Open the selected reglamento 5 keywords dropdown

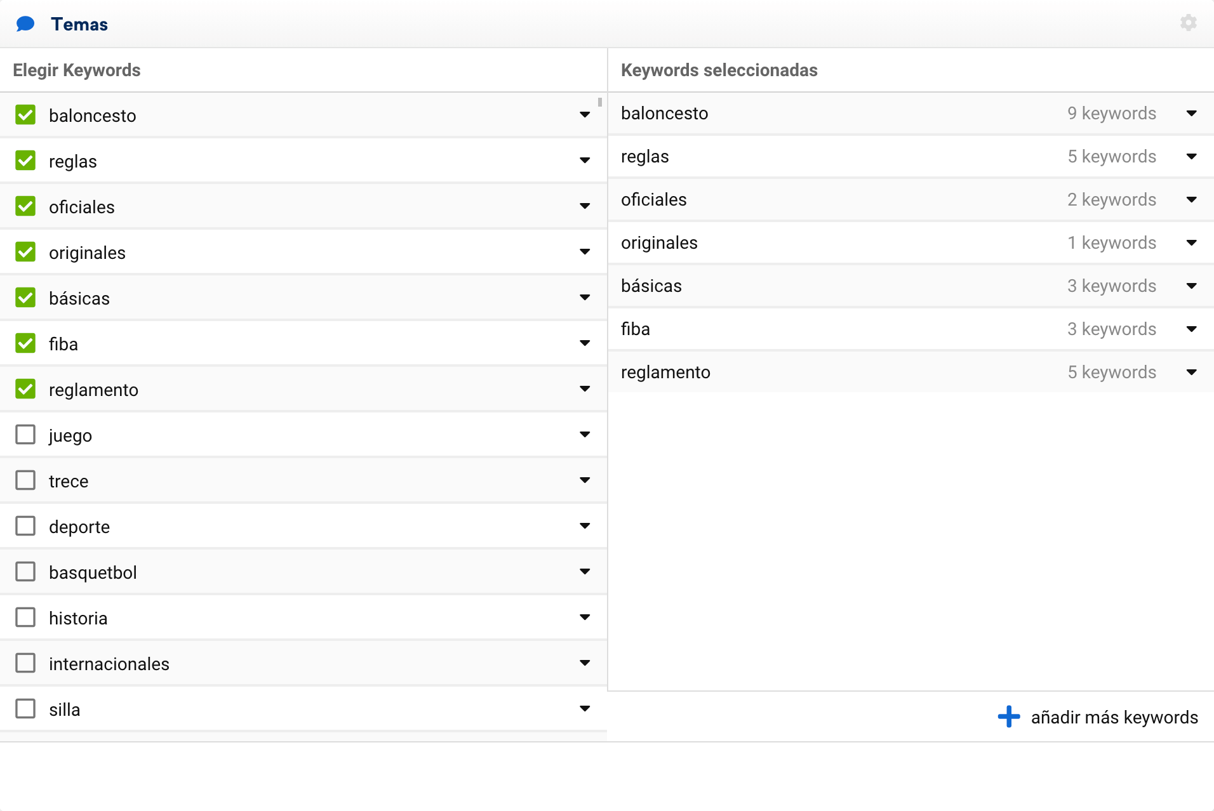[x=1192, y=373]
